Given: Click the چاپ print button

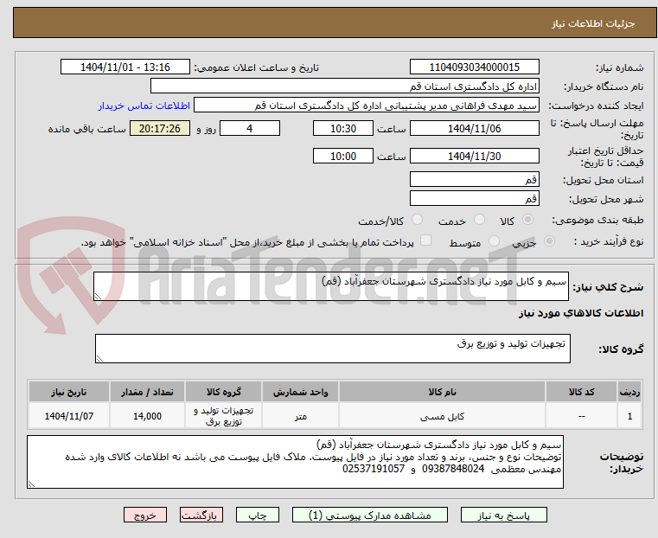Looking at the screenshot, I should coord(258,515).
